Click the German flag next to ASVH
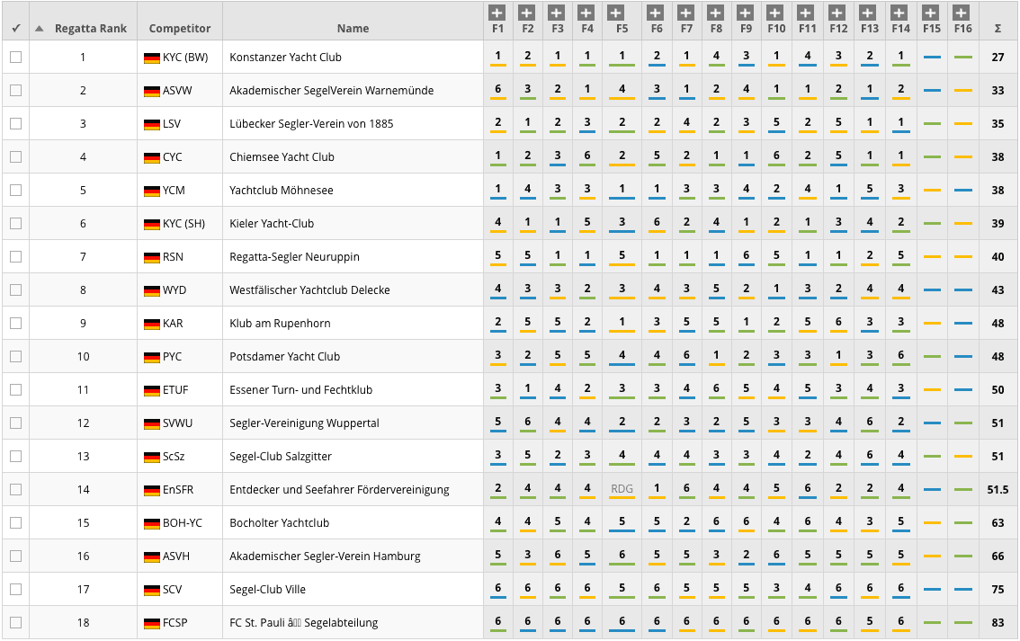The width and height of the screenshot is (1020, 641). click(x=152, y=557)
